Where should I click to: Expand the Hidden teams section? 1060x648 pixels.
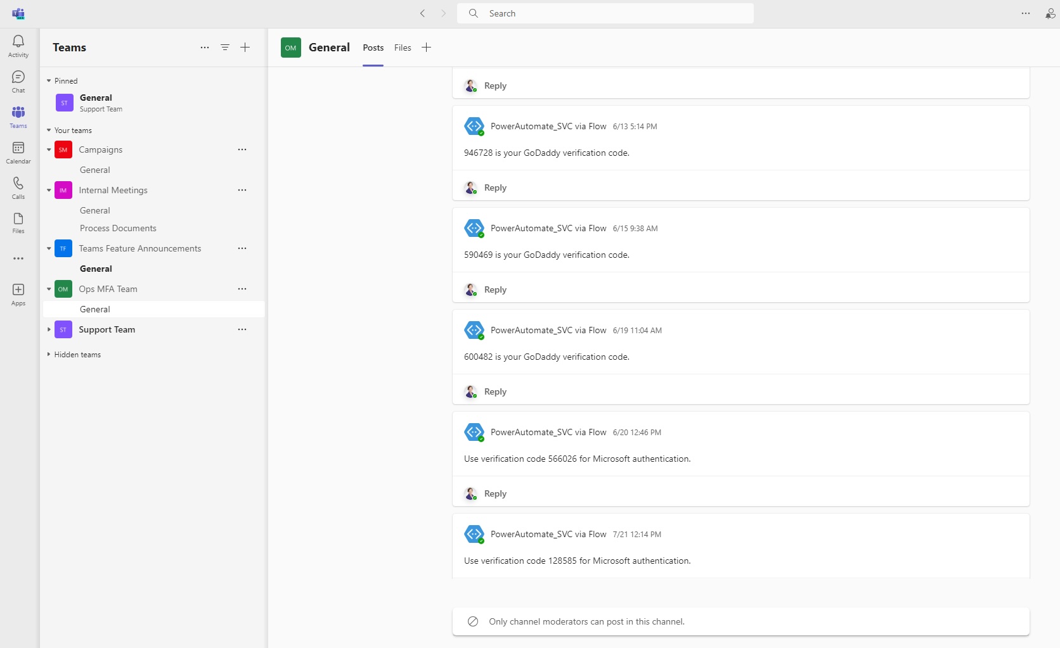point(49,355)
